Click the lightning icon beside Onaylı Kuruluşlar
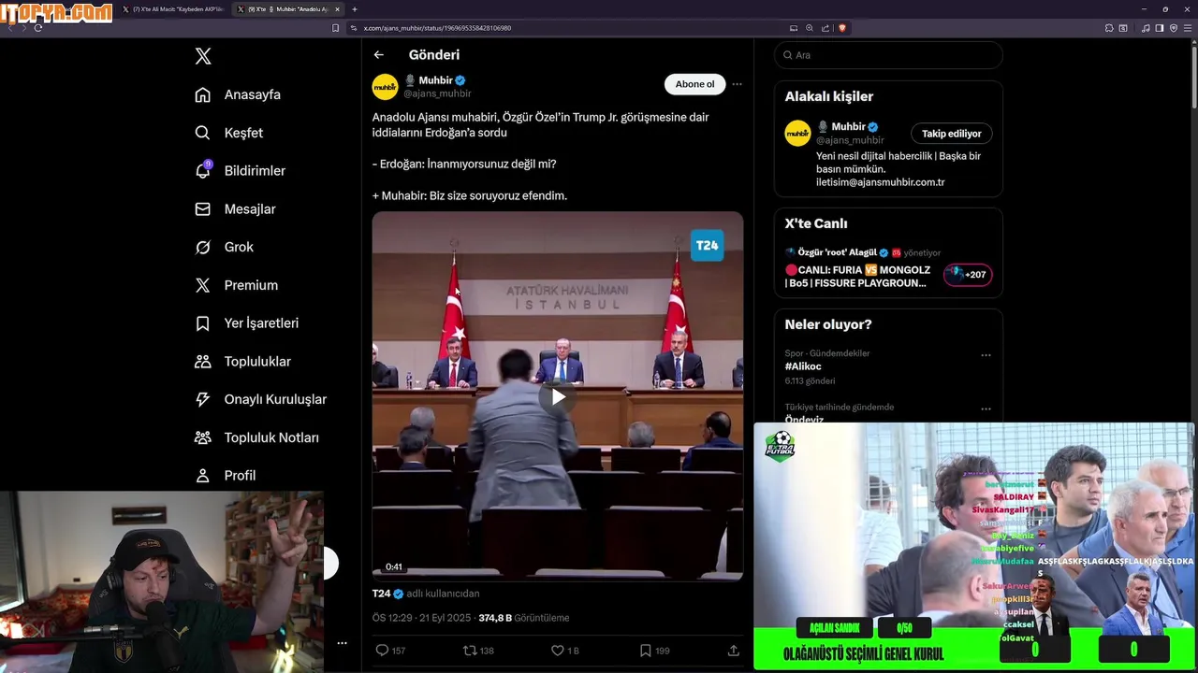Viewport: 1198px width, 673px height. 202,399
